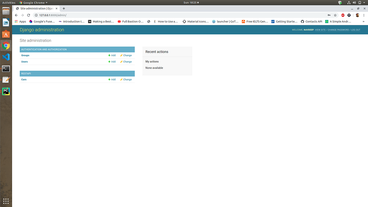Open the Adblock Plus extension icon

click(343, 15)
